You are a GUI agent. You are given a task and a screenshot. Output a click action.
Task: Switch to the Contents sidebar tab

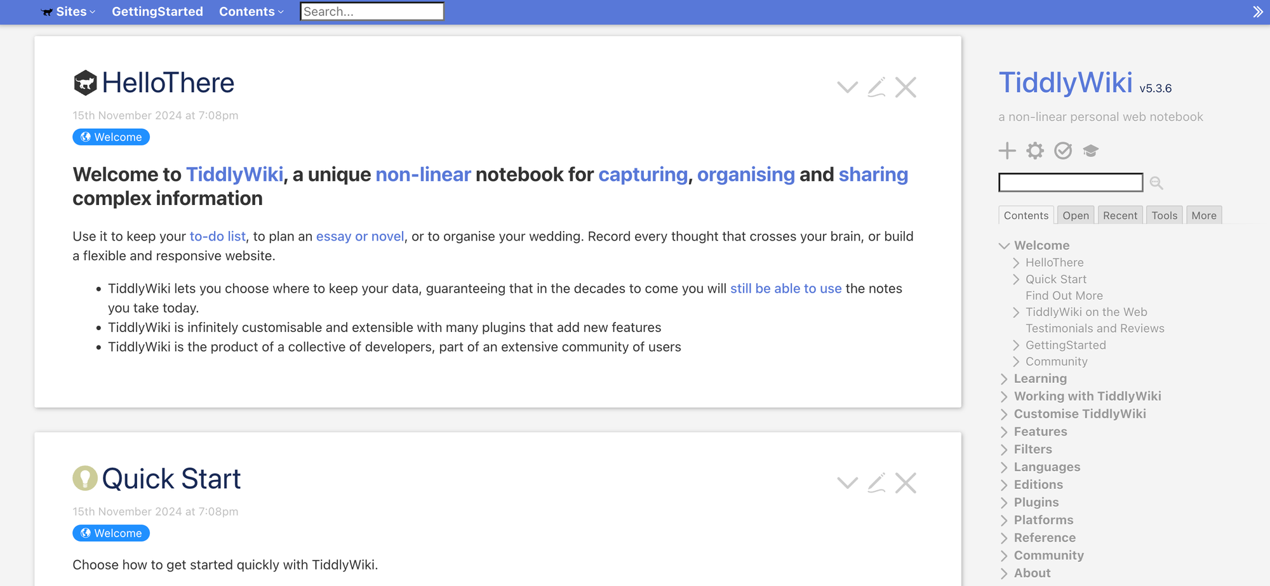[x=1026, y=215]
